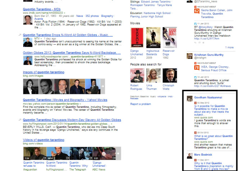Open the Awards link under IMDb

pyautogui.click(x=38, y=19)
